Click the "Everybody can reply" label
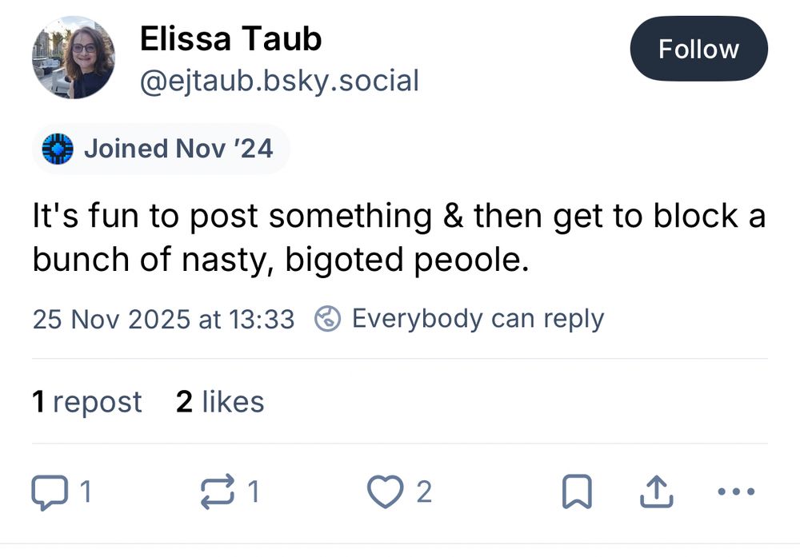 click(x=478, y=319)
